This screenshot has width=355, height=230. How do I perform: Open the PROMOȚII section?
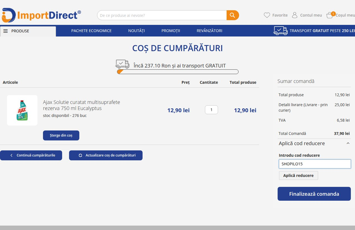click(x=171, y=31)
